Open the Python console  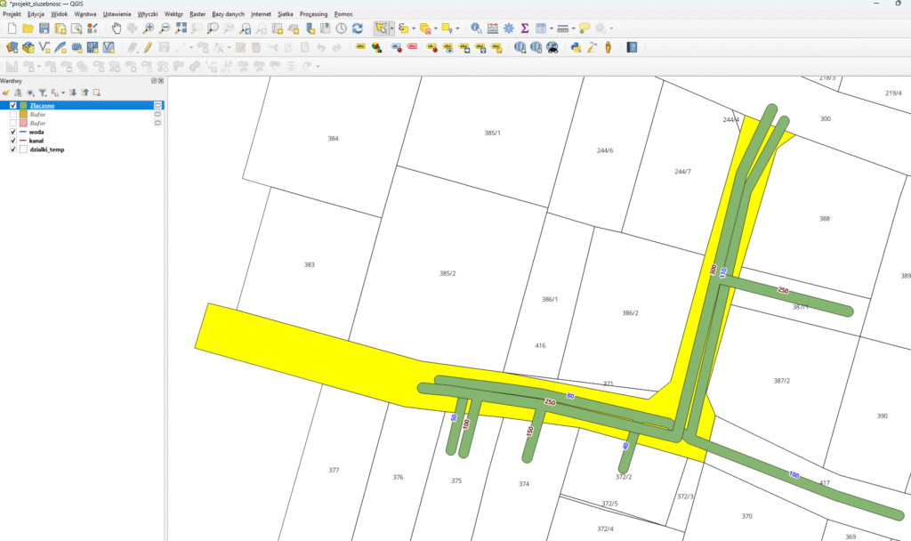point(576,47)
